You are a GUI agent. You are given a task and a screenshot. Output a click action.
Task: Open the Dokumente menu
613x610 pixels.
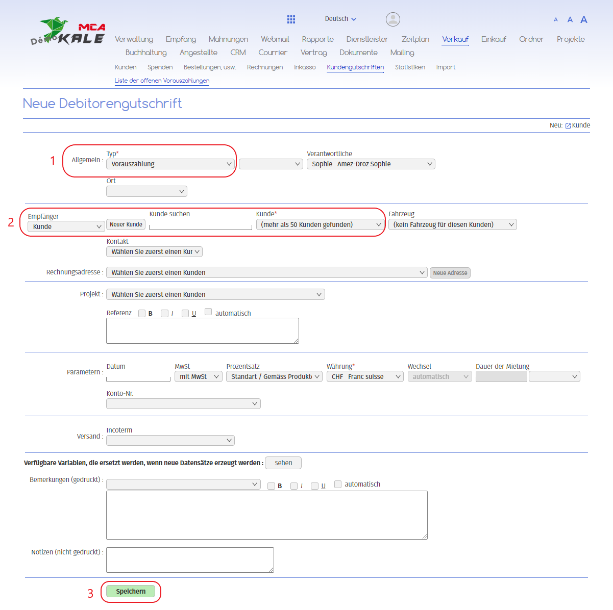point(358,53)
